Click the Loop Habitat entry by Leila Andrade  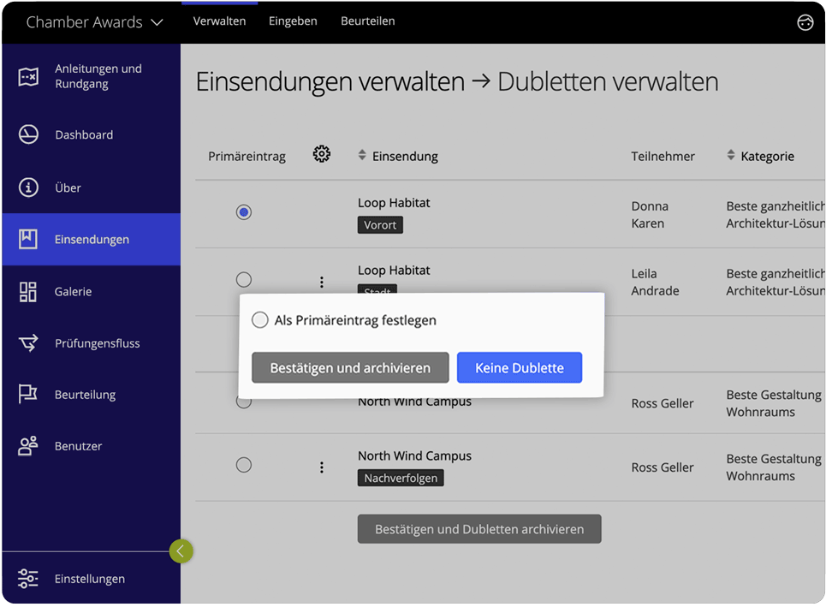394,271
